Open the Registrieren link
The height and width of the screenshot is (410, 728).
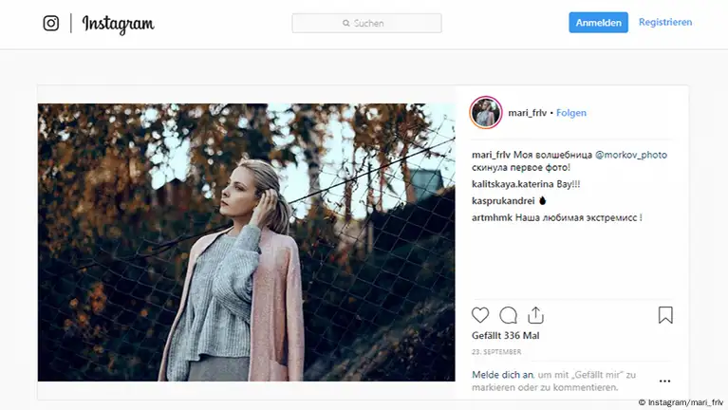pos(665,23)
